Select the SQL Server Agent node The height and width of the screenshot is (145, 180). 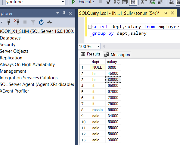(37, 84)
